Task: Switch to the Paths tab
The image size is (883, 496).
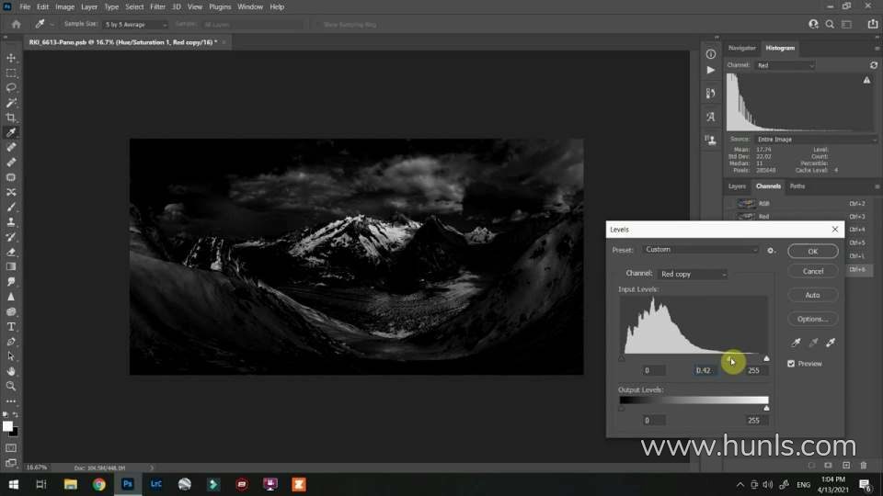Action: pyautogui.click(x=797, y=186)
